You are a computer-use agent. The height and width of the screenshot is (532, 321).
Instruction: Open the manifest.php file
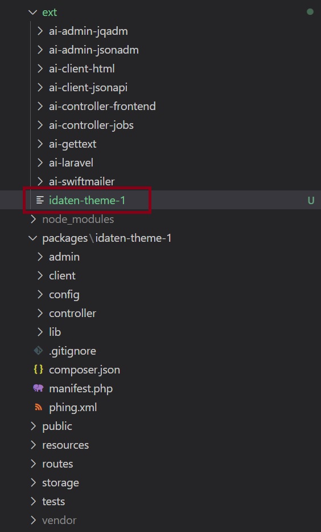[x=81, y=388]
